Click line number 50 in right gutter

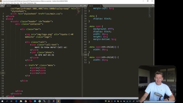pyautogui.click(x=85, y=55)
